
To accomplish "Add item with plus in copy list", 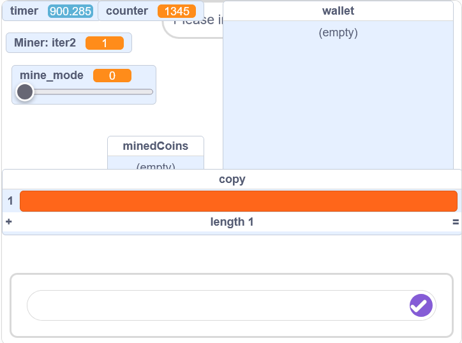I will [9, 221].
